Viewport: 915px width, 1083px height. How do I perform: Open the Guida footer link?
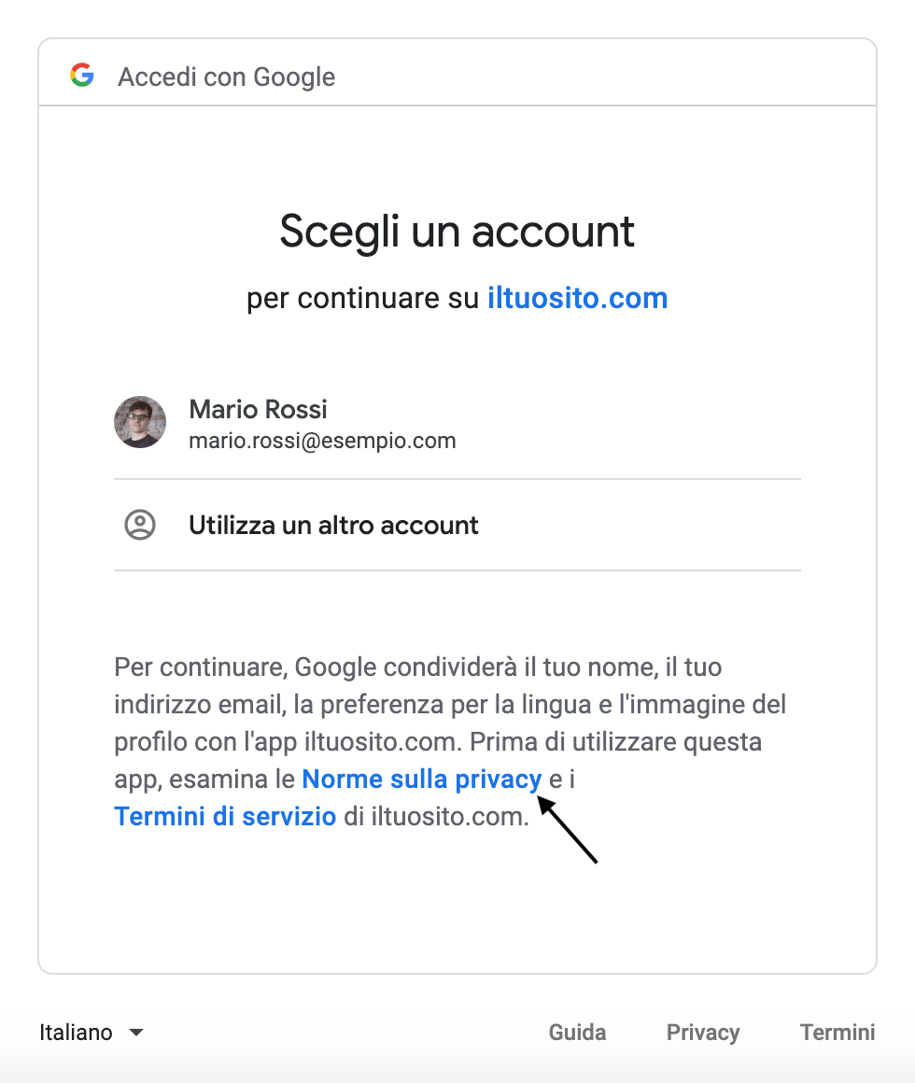click(577, 1033)
